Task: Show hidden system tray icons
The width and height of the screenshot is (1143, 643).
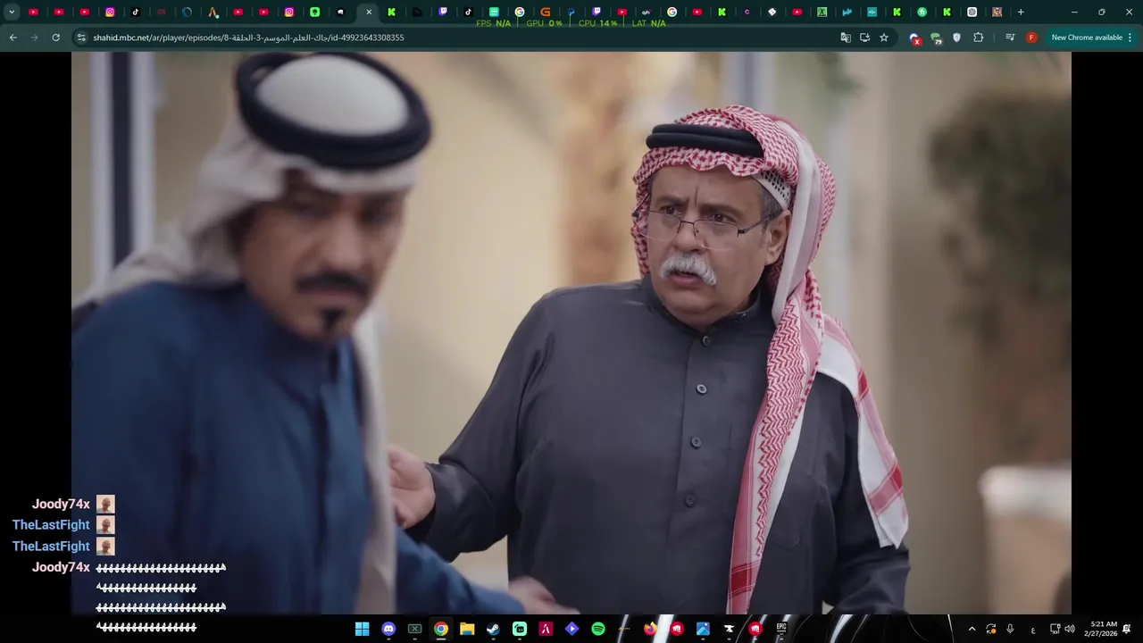Action: [972, 629]
